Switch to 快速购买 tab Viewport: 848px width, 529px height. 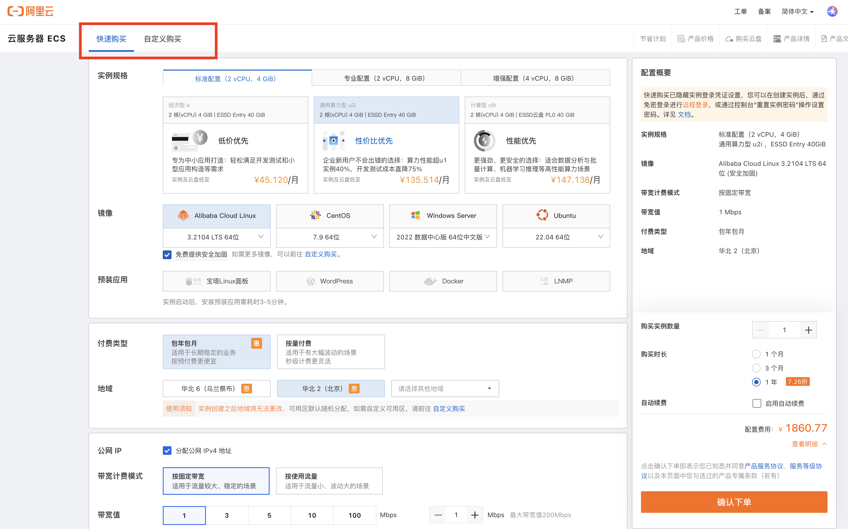click(111, 39)
